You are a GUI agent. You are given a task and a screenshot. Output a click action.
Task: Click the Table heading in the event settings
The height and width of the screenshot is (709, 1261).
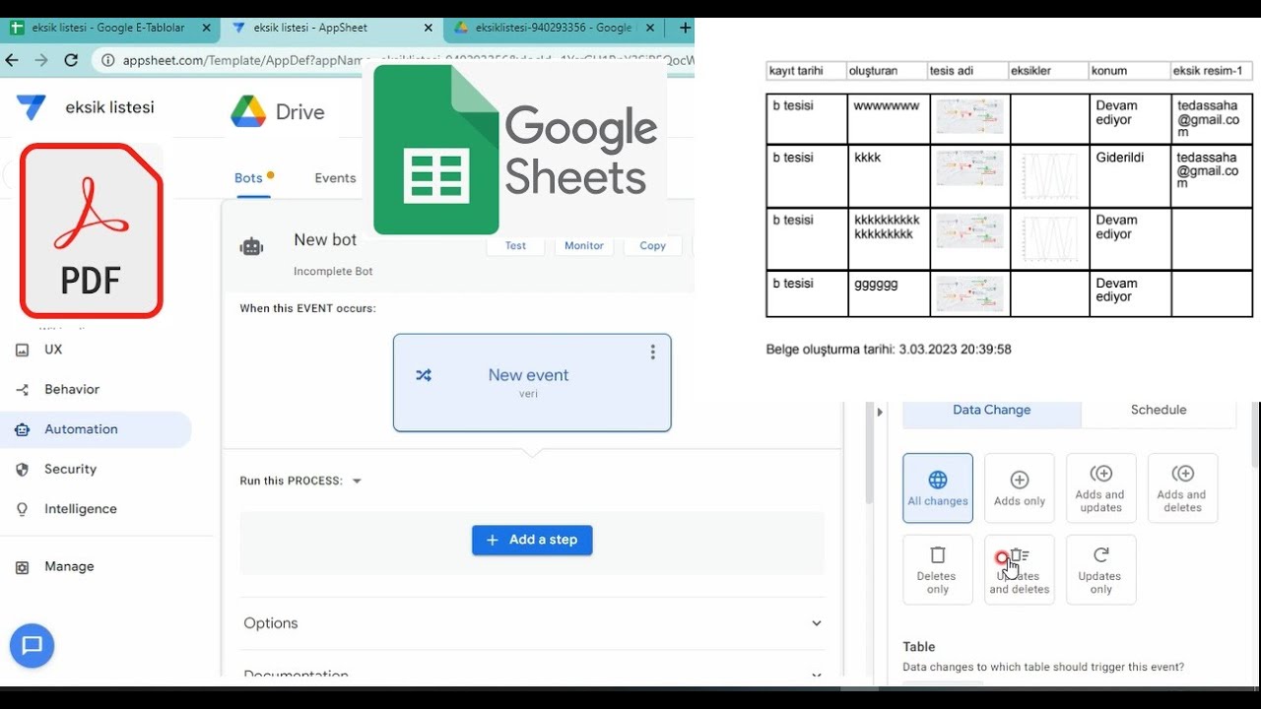tap(919, 647)
